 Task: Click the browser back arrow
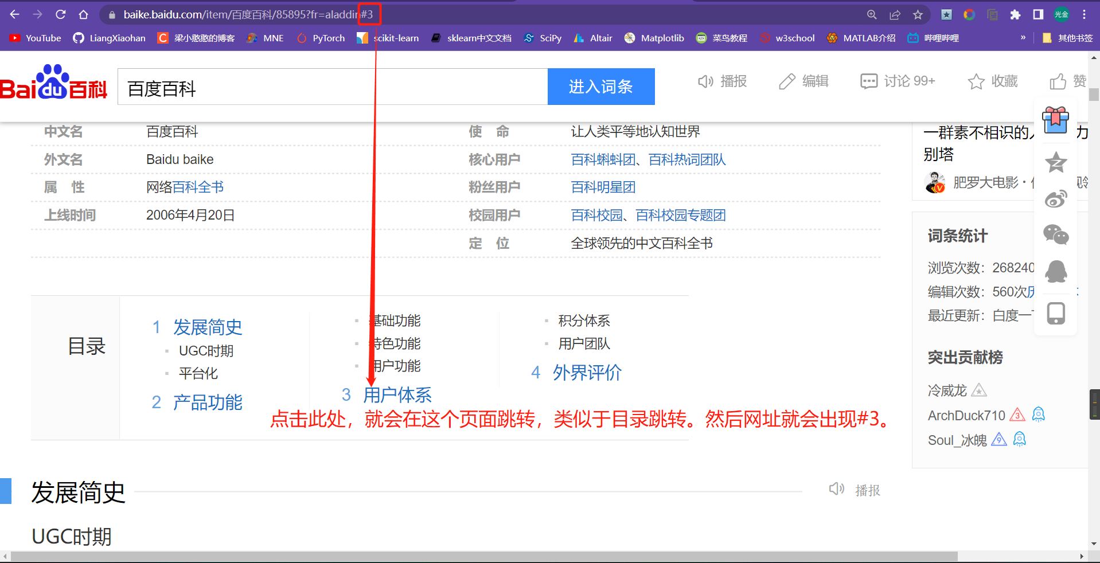tap(15, 14)
